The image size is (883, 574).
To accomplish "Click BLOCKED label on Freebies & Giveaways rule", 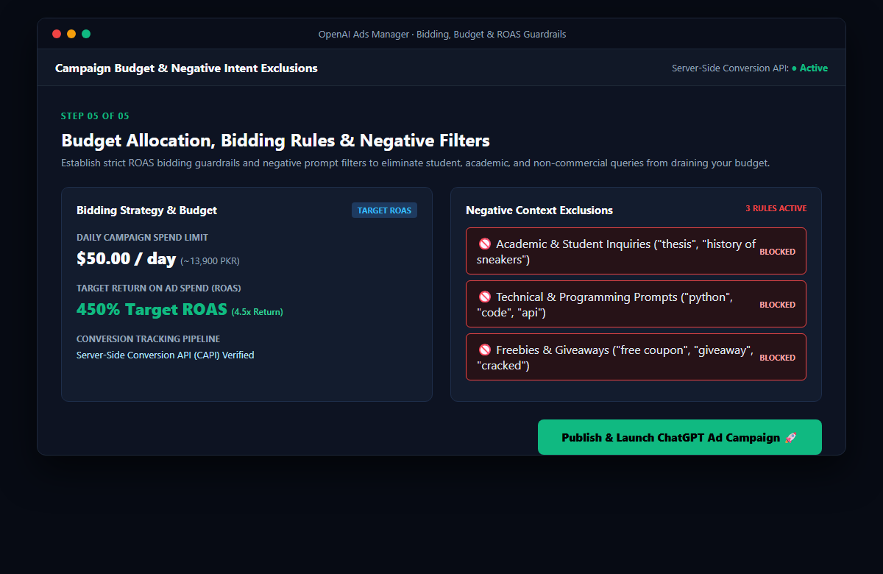I will click(x=777, y=358).
